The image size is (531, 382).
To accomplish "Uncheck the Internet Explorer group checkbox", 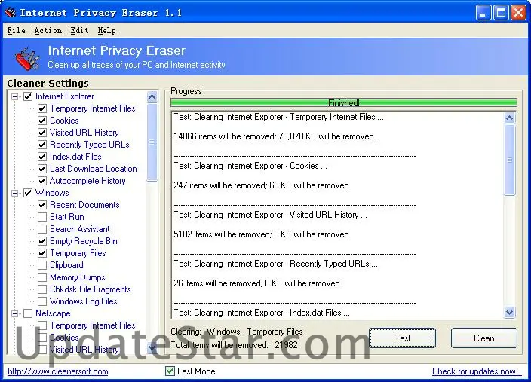I will (x=28, y=96).
